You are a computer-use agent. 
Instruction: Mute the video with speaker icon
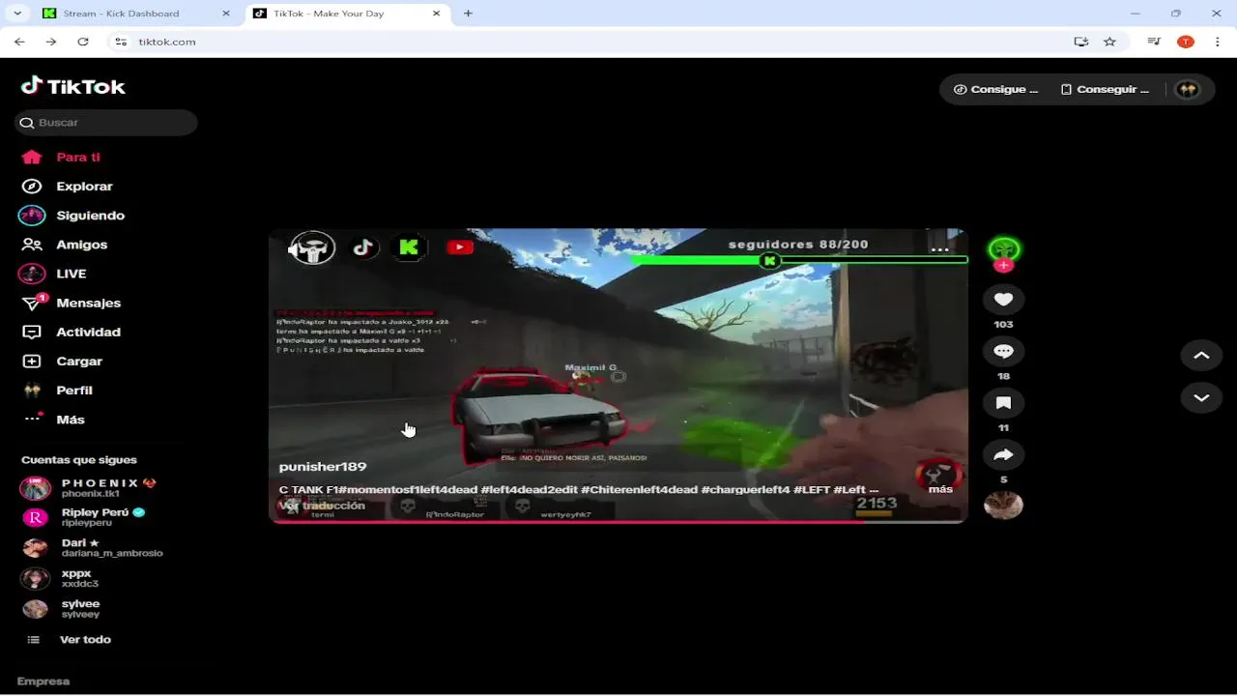294,249
